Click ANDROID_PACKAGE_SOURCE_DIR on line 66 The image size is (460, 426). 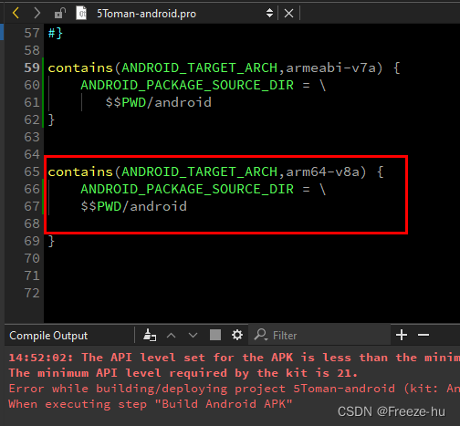tap(187, 189)
